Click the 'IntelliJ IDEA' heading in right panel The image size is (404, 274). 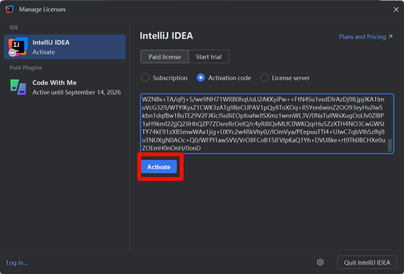166,36
